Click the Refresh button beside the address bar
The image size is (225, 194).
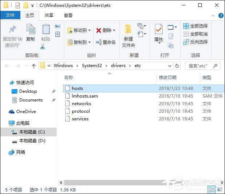177,66
